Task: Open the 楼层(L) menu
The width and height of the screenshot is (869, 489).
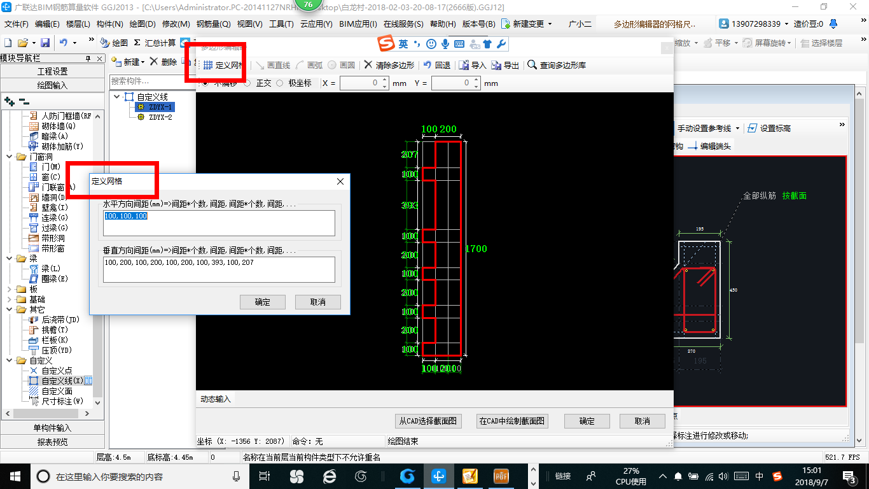Action: coord(78,24)
